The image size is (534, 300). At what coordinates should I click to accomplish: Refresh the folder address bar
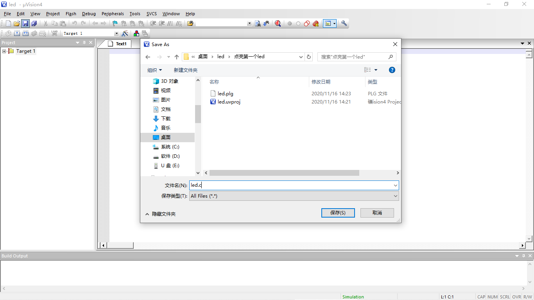point(309,57)
